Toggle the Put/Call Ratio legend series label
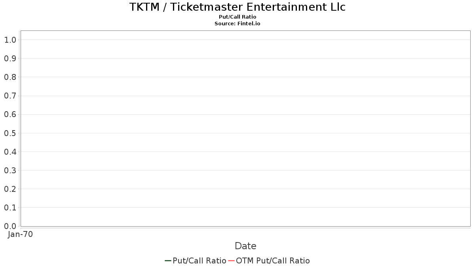Viewport: 475px width, 267px height. click(199, 261)
